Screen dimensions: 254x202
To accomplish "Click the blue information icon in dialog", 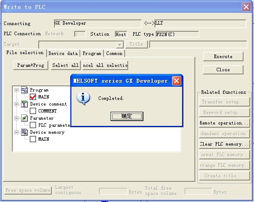I will point(83,98).
